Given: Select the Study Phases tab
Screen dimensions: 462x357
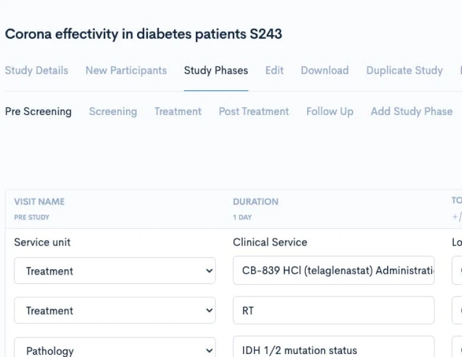Looking at the screenshot, I should pos(216,71).
